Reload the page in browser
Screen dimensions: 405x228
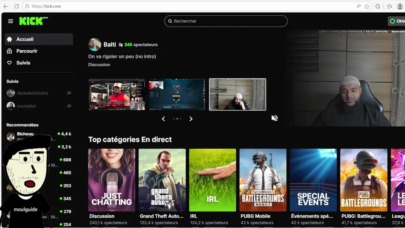tap(16, 6)
